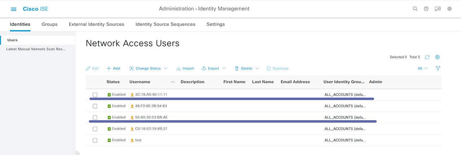Click the Import button
This screenshot has height=155, width=461.
click(185, 68)
